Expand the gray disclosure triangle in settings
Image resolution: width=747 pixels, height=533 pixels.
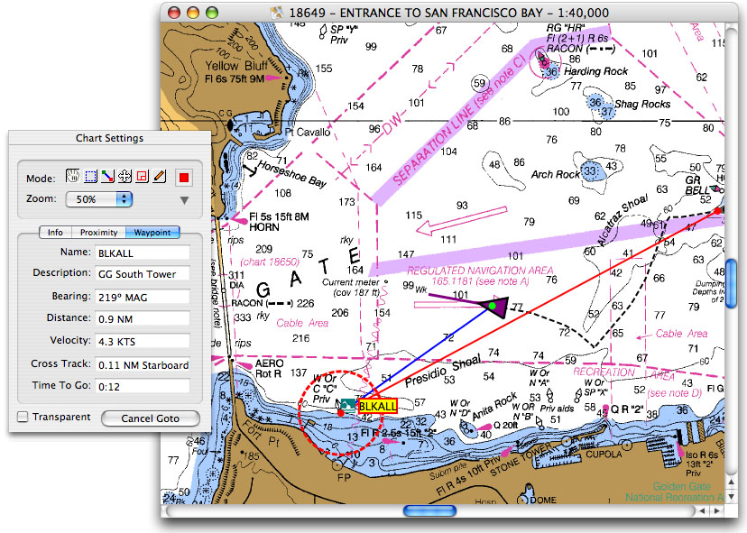pyautogui.click(x=184, y=199)
